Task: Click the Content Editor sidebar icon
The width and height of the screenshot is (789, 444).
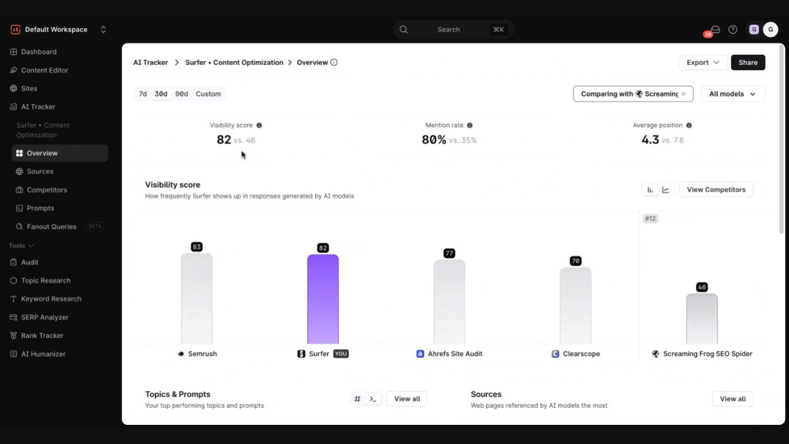Action: [x=14, y=70]
